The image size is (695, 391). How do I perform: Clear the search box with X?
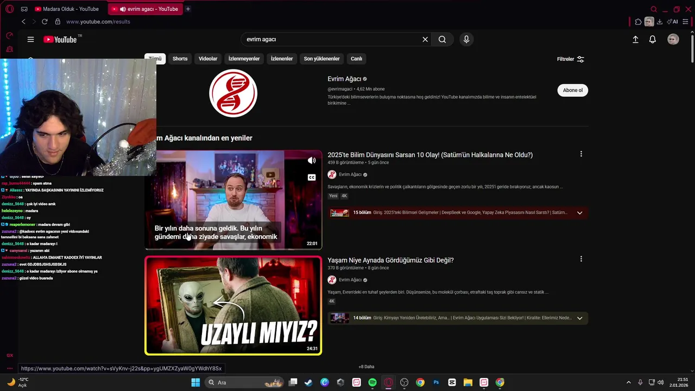[425, 39]
